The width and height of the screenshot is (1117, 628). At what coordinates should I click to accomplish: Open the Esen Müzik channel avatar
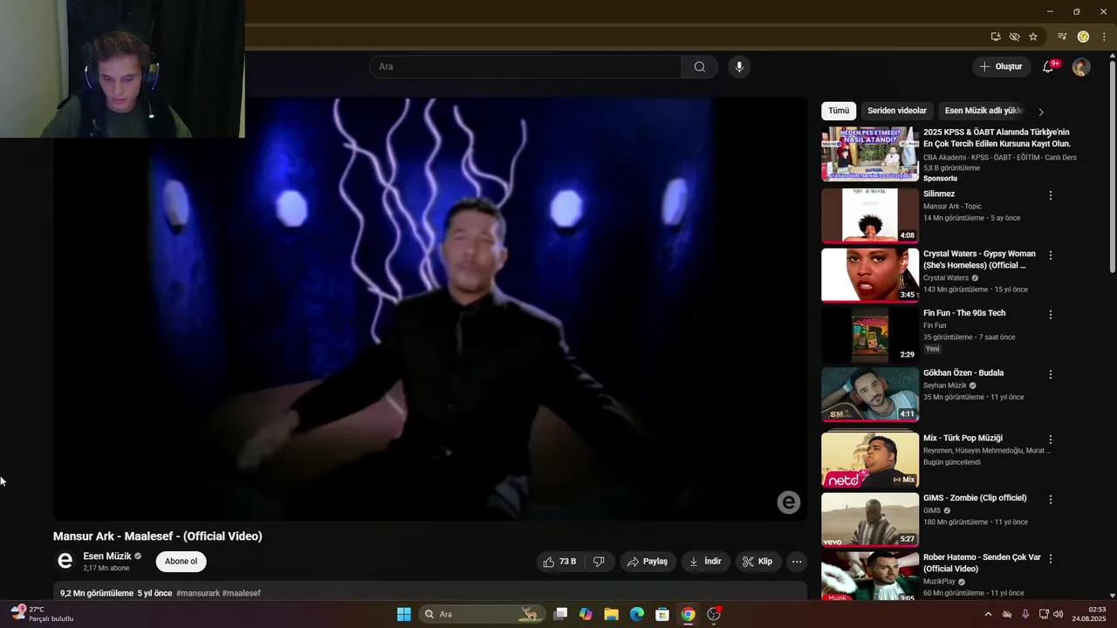click(65, 562)
